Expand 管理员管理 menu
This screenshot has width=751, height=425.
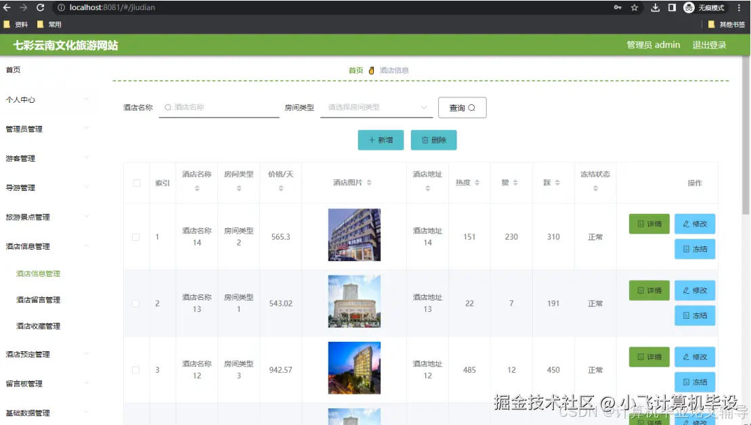[47, 129]
